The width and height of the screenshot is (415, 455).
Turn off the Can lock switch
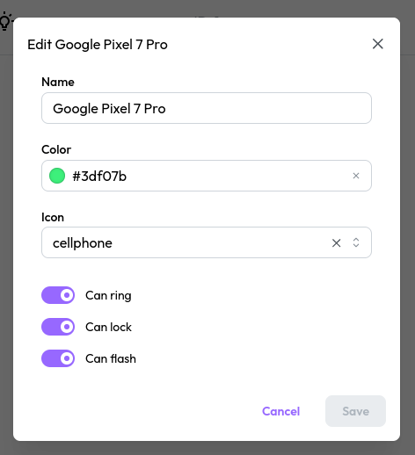[x=58, y=327]
